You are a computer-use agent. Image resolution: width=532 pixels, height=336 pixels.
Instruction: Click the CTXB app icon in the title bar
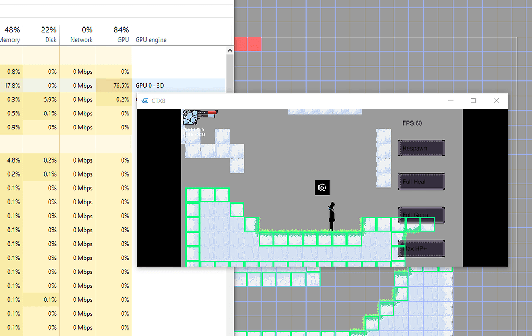[x=144, y=101]
